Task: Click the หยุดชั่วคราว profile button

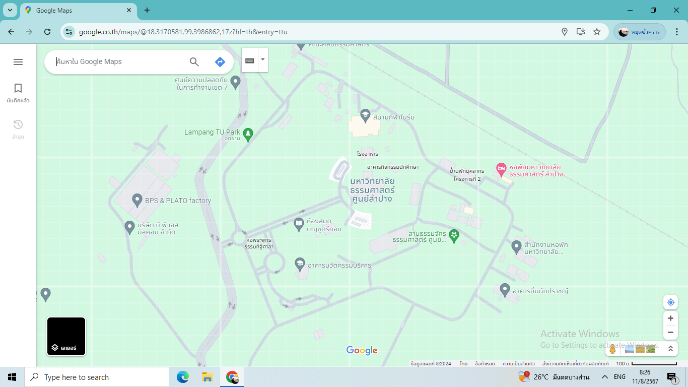Action: tap(639, 32)
